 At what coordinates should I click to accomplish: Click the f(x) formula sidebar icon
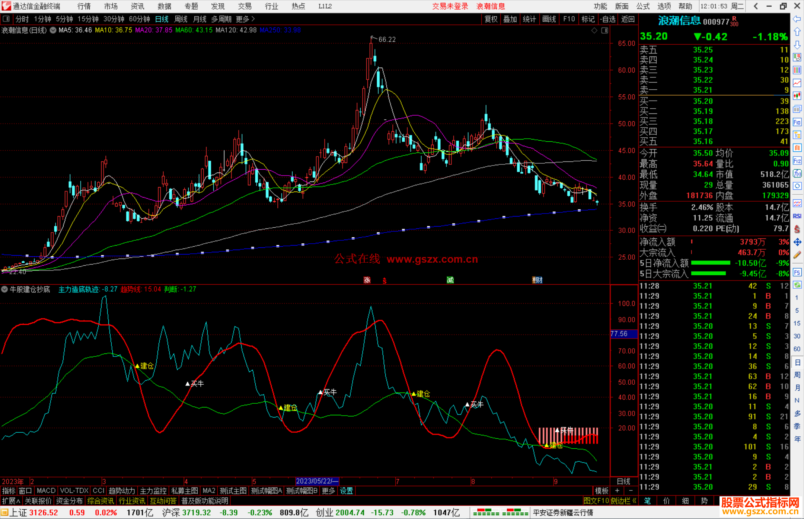[x=797, y=174]
